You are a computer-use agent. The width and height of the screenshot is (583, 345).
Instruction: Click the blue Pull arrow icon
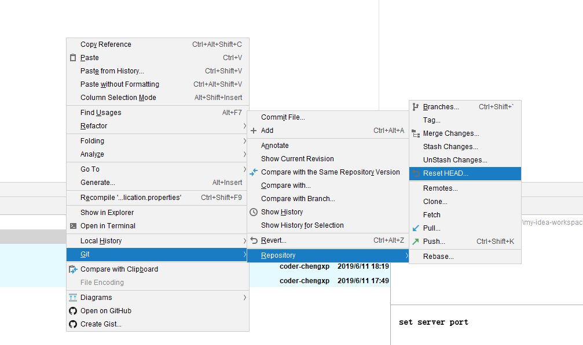click(x=416, y=228)
